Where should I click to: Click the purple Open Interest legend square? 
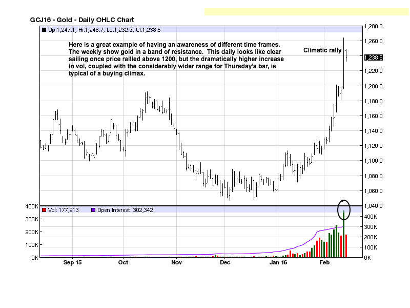pos(93,210)
